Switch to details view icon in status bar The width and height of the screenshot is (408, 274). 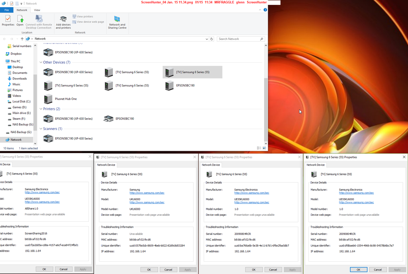point(259,148)
